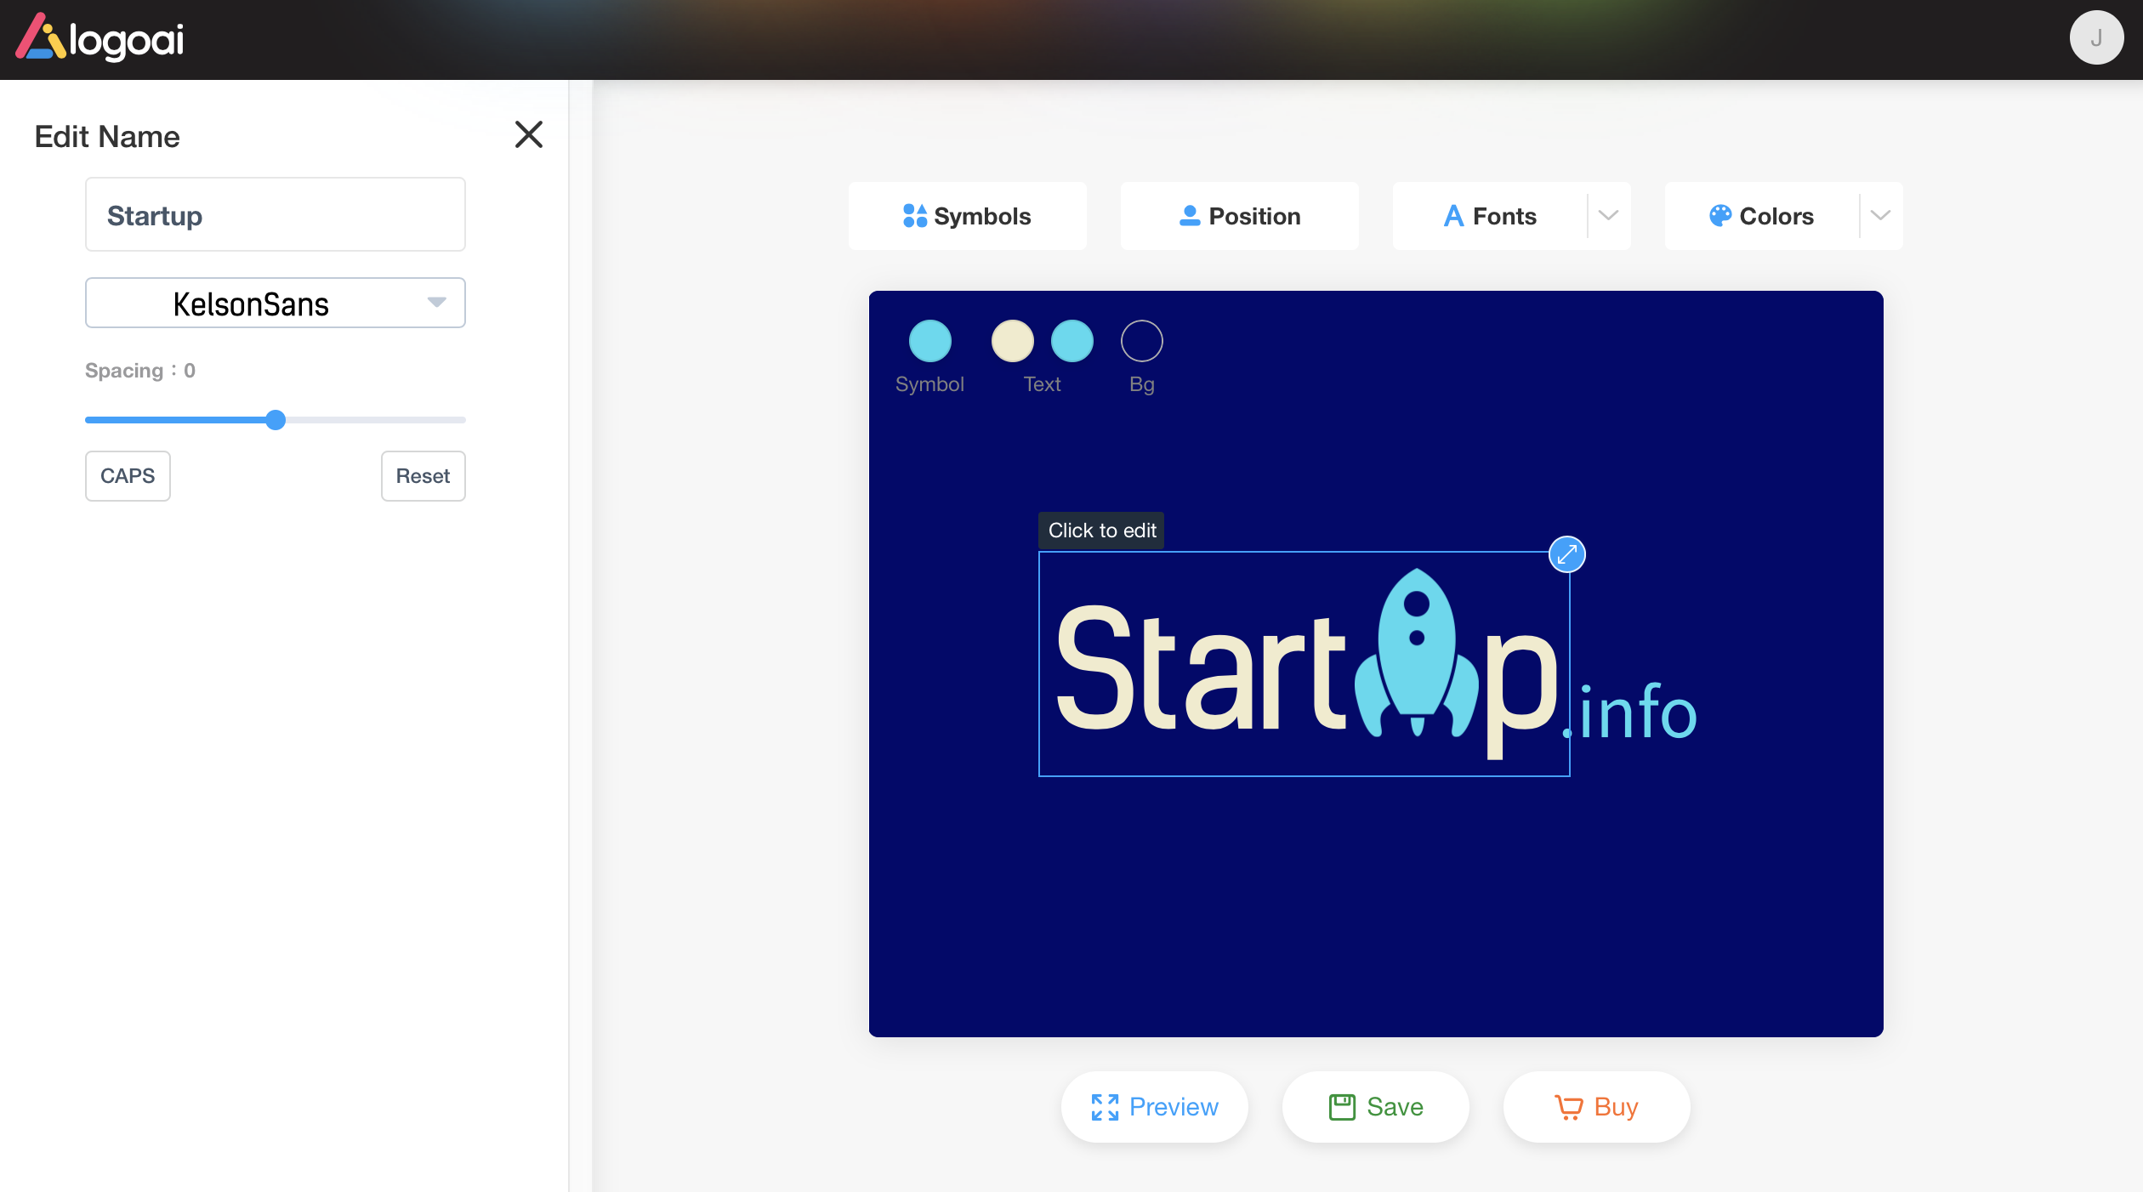Viewport: 2143px width, 1192px height.
Task: Open the user avatar J menu
Action: click(2095, 37)
